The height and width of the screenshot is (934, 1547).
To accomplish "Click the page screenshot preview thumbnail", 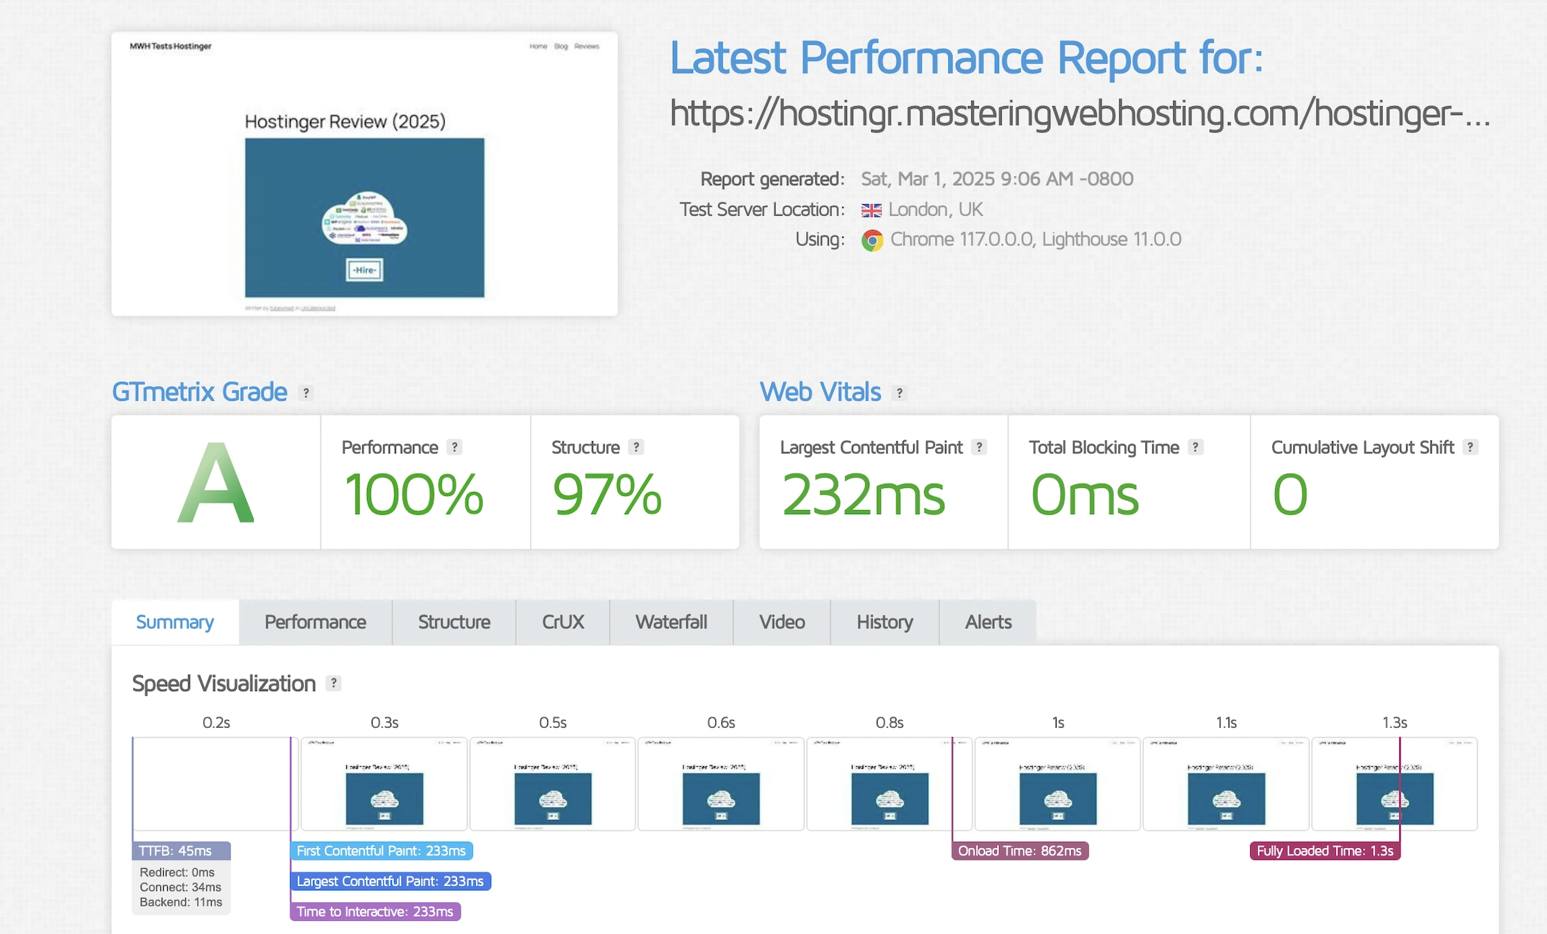I will click(364, 173).
